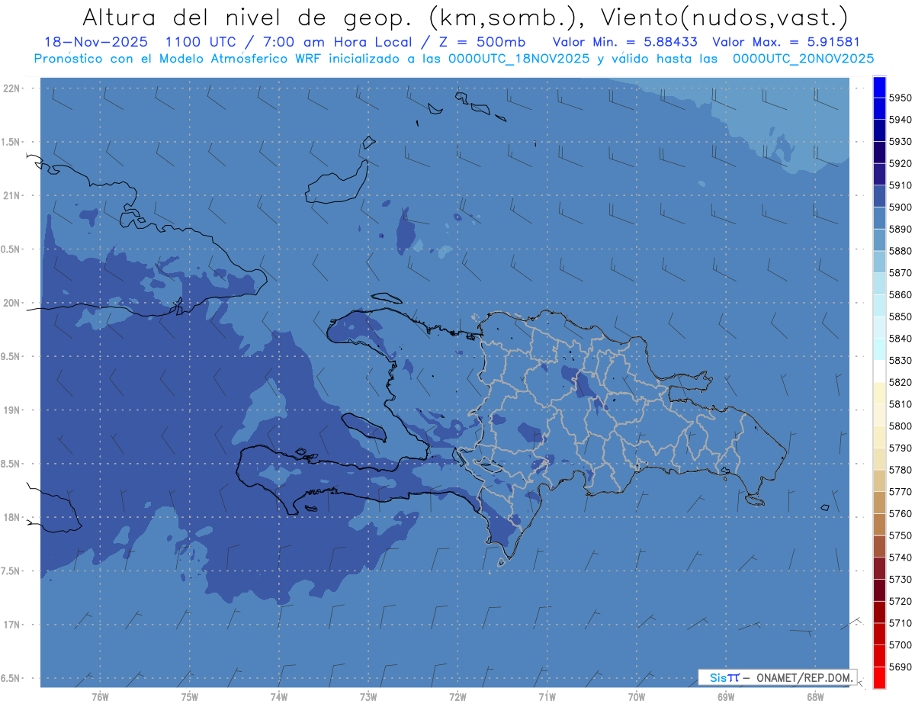Click the 'Valor Min. = 5.88433' text

[625, 42]
